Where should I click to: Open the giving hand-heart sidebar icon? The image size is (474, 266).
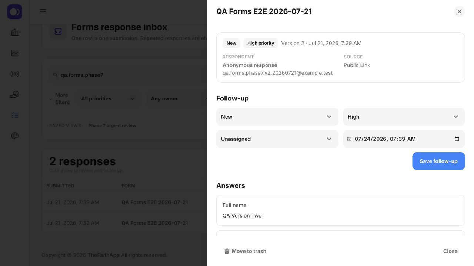click(15, 95)
